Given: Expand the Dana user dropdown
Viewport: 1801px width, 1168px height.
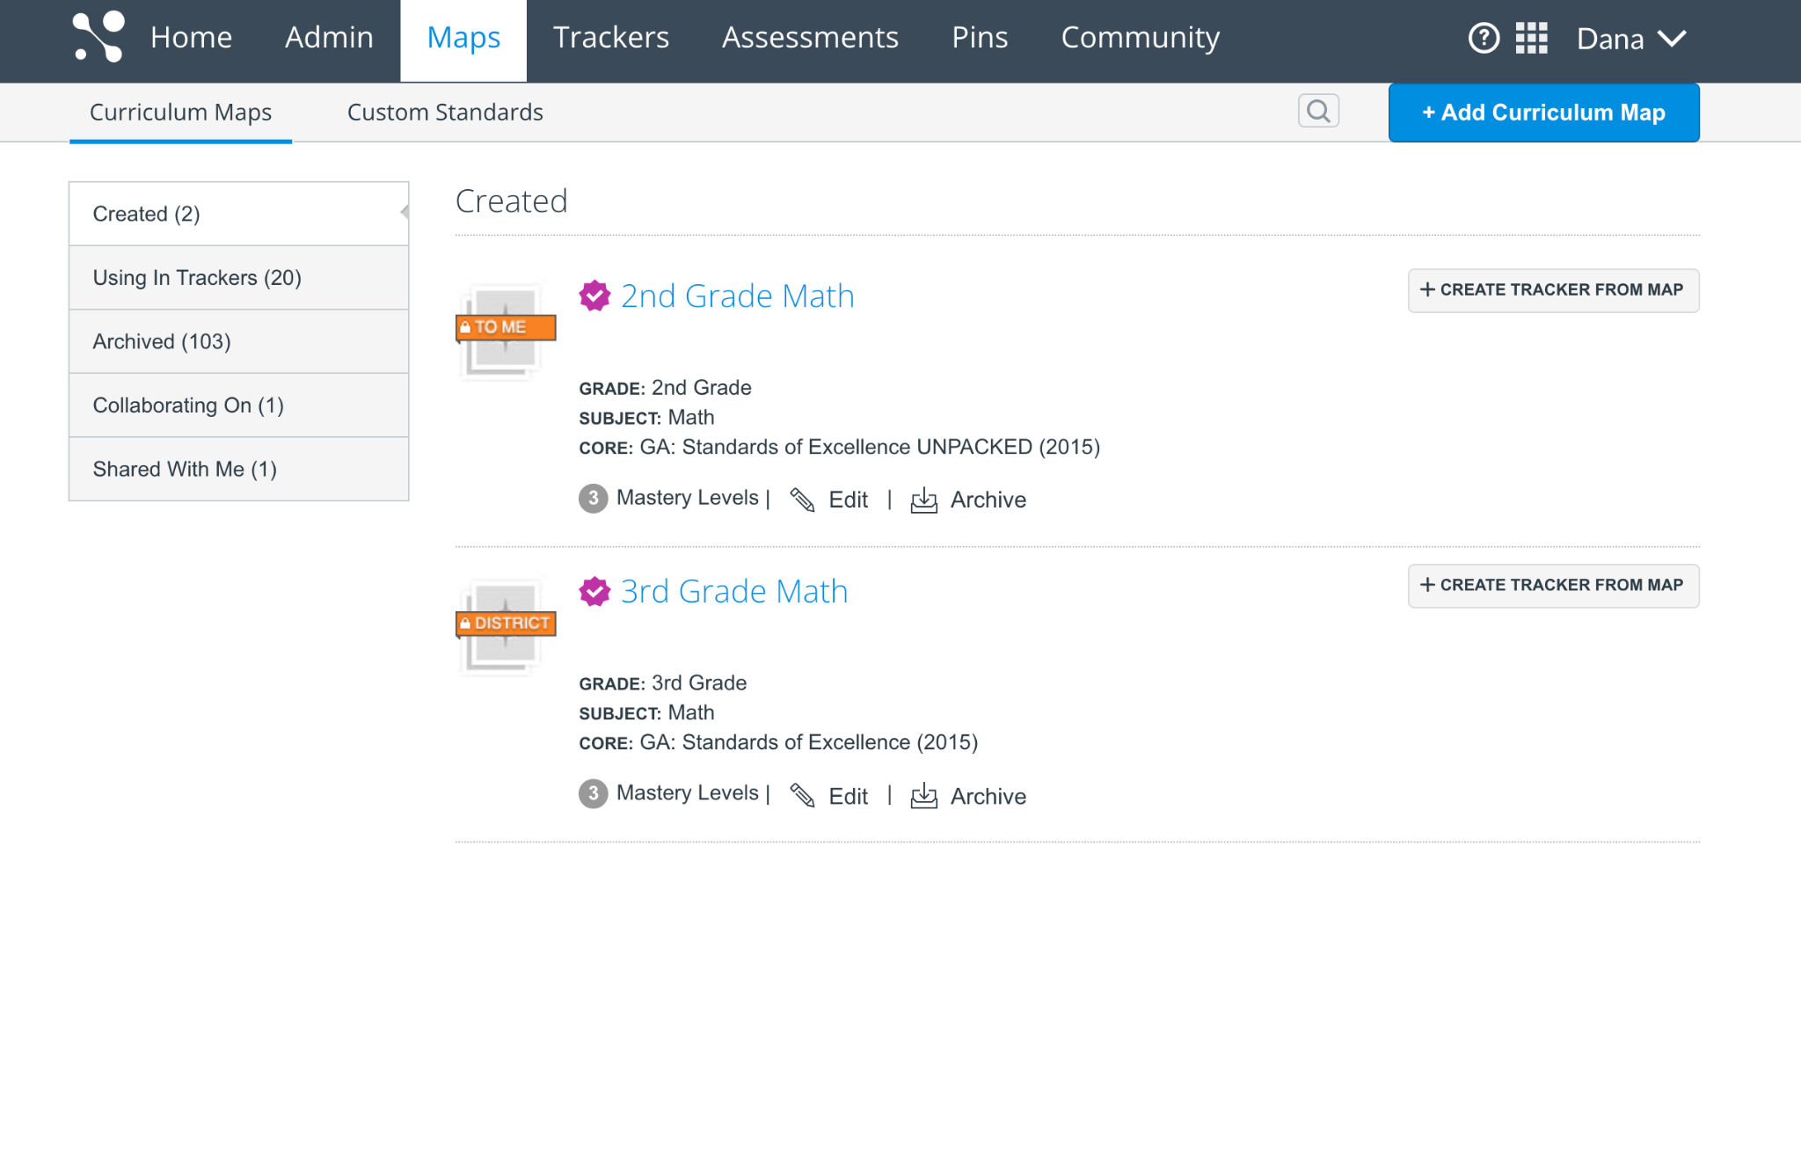Looking at the screenshot, I should click(1631, 39).
